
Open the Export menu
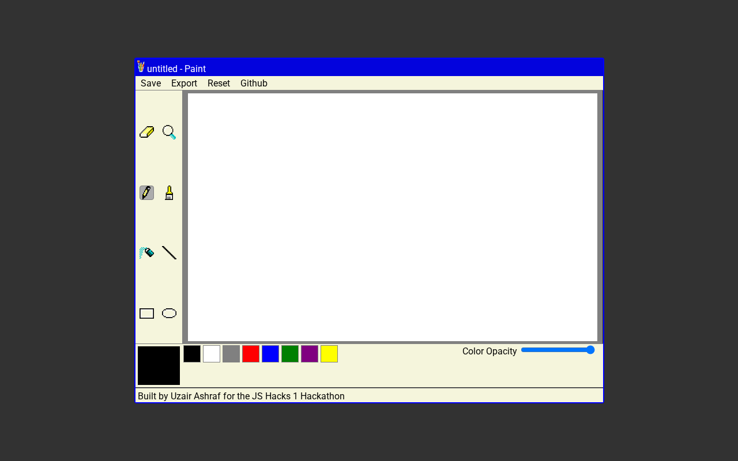pos(184,84)
